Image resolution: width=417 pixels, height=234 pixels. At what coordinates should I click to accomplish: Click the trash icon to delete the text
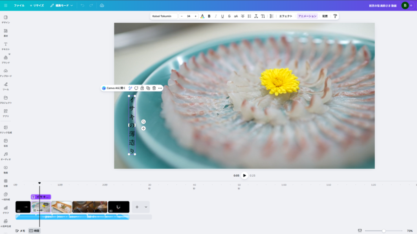click(154, 88)
